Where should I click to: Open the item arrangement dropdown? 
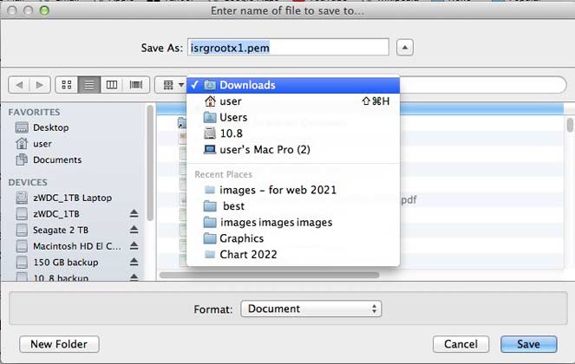coord(169,85)
